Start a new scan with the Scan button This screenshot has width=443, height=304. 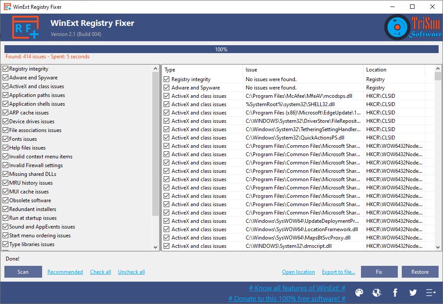[x=23, y=272]
